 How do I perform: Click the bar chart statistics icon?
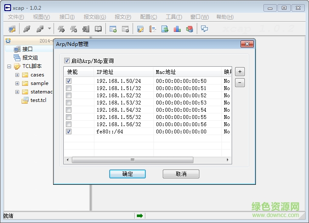[x=177, y=29]
